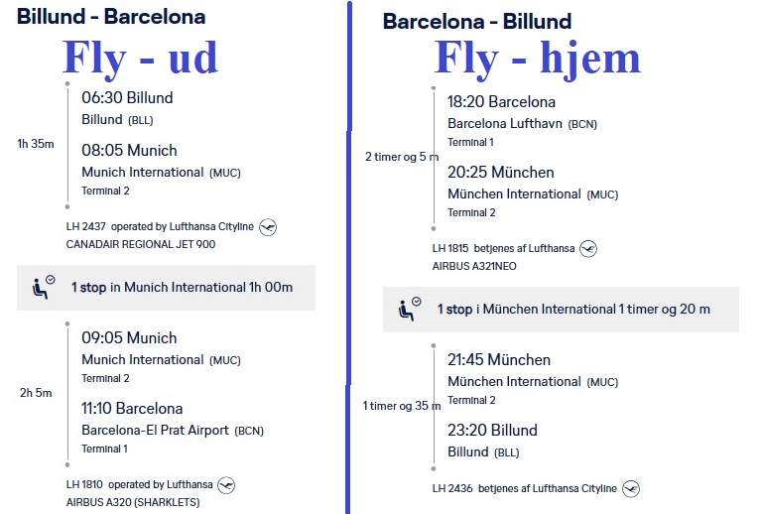Click the Billund - Barcelona heading
The height and width of the screenshot is (514, 761).
click(111, 17)
